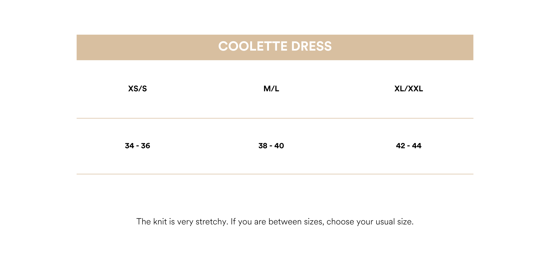The height and width of the screenshot is (275, 550).
Task: Click the number 38 in middle column
Action: [x=263, y=145]
